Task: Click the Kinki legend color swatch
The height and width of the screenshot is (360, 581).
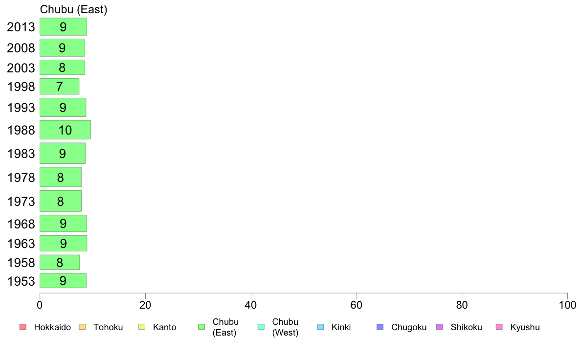Action: pos(320,327)
